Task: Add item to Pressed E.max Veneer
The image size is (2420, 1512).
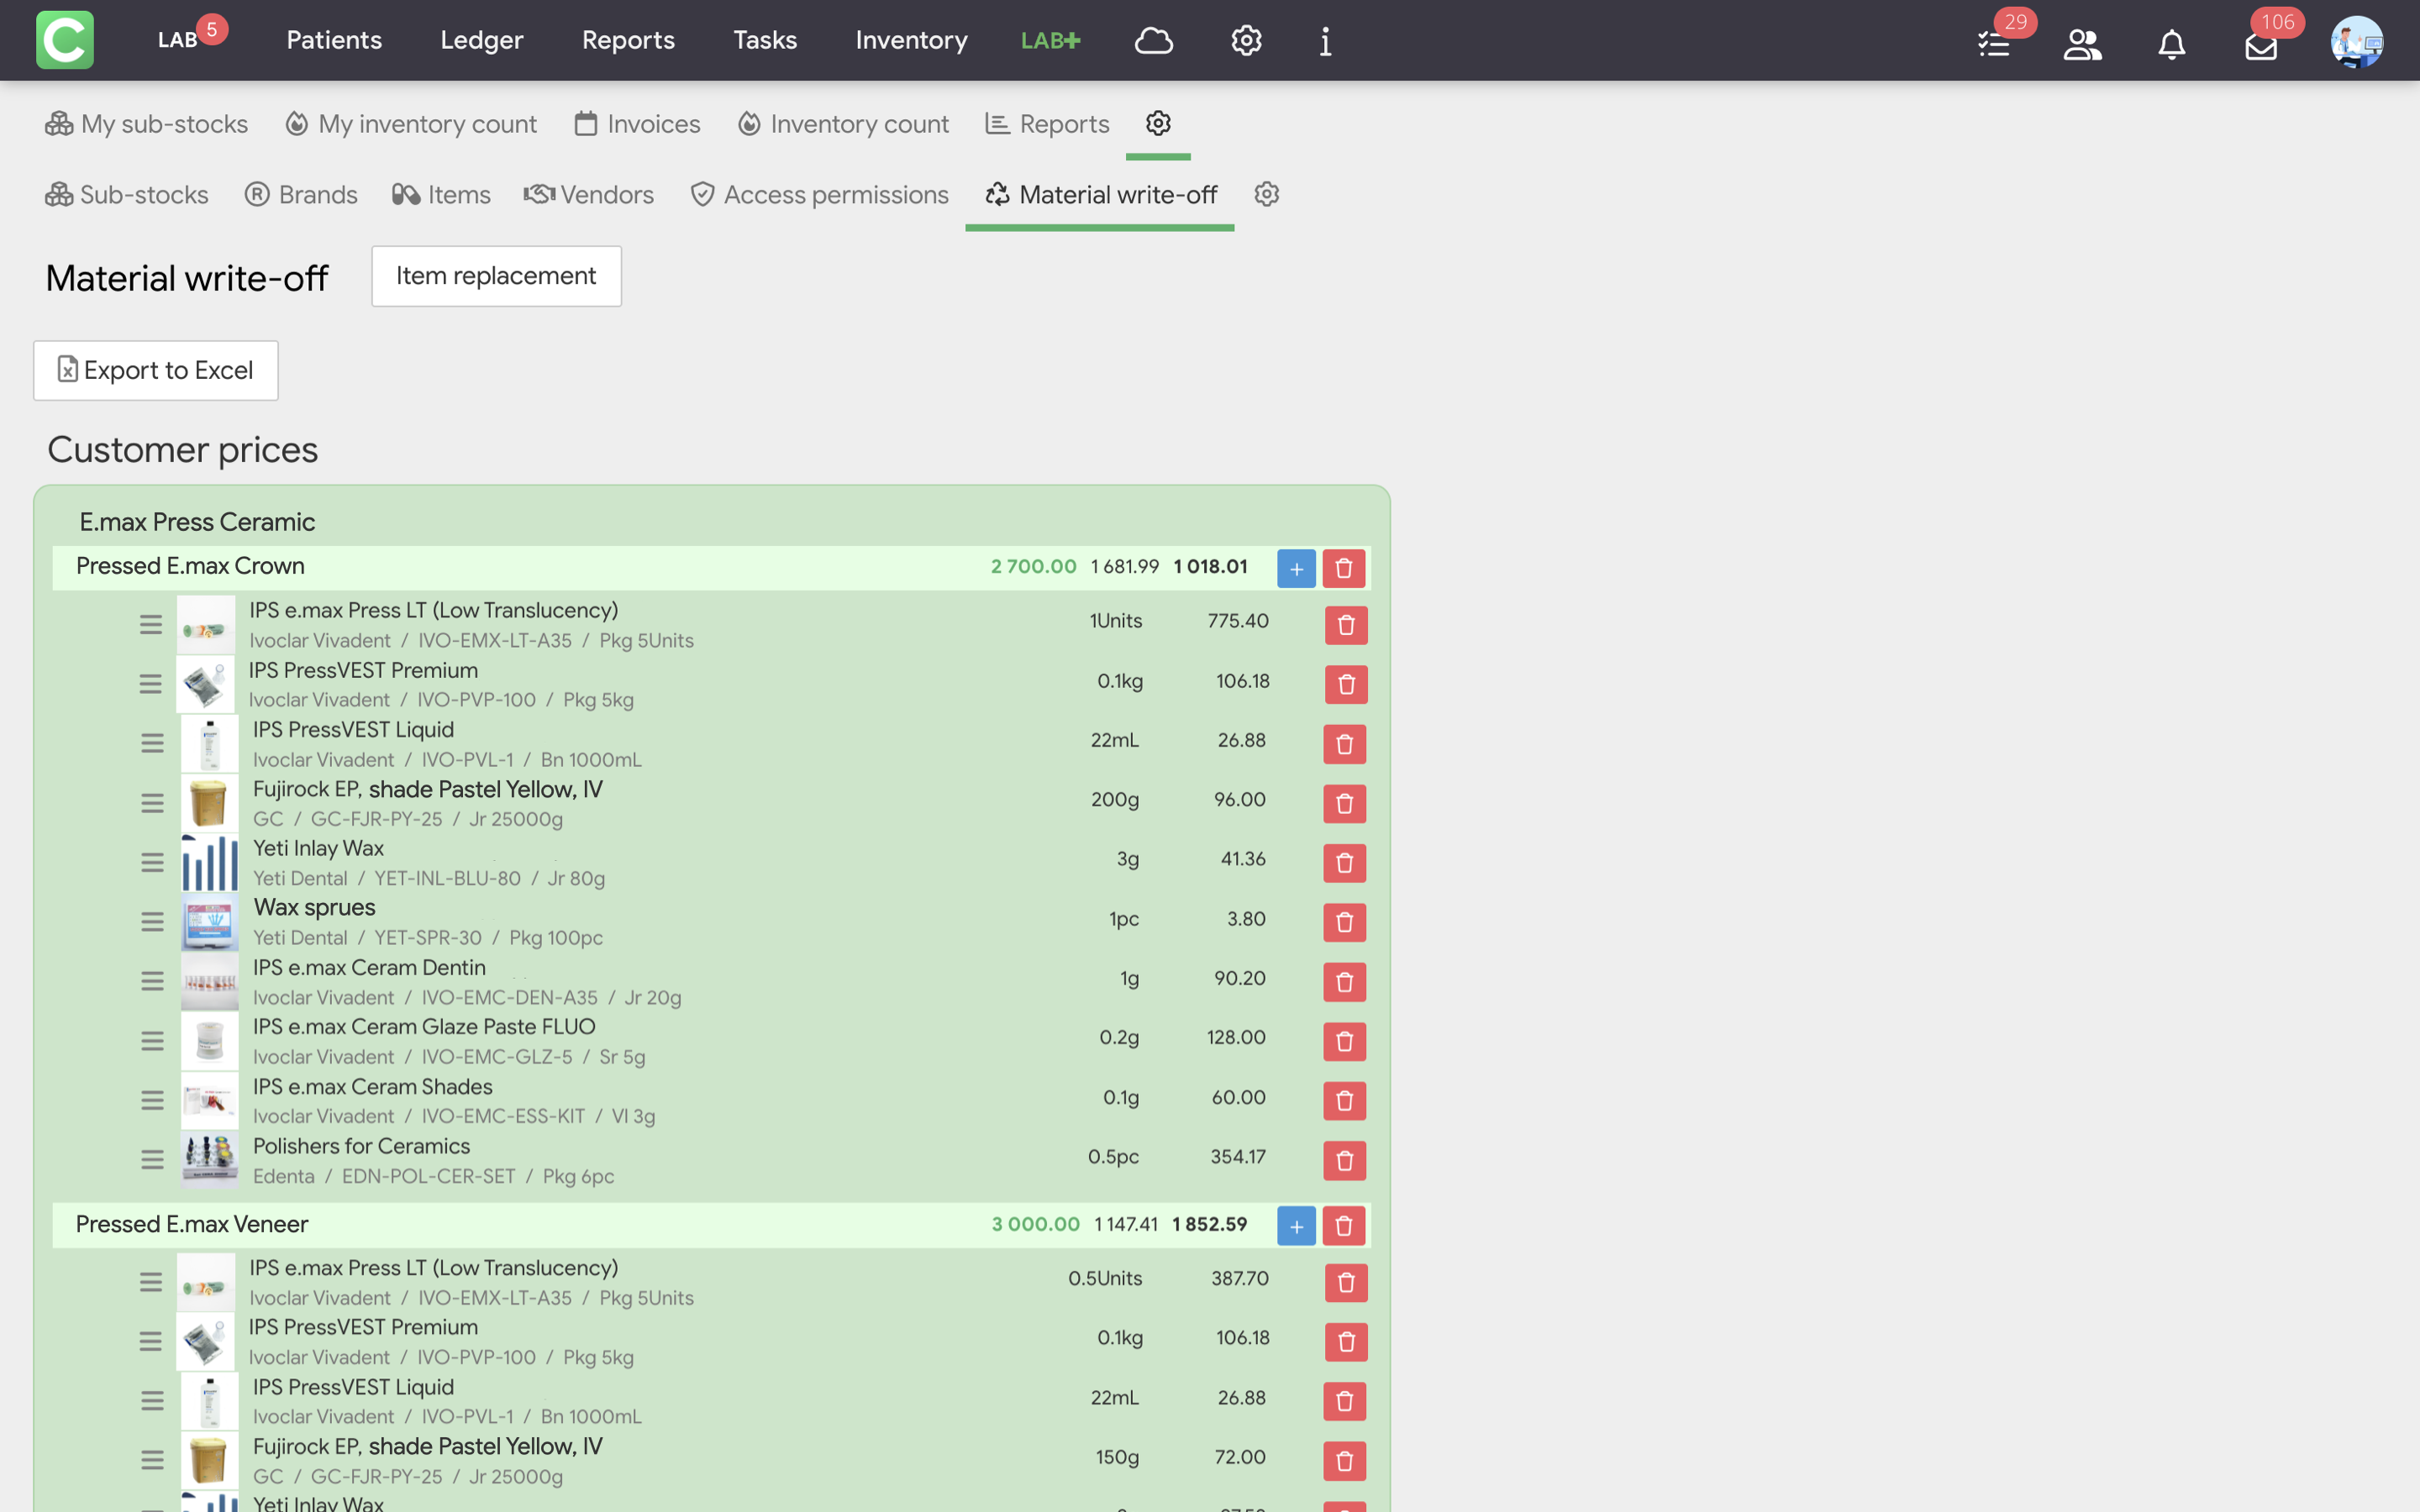Action: click(x=1296, y=1226)
